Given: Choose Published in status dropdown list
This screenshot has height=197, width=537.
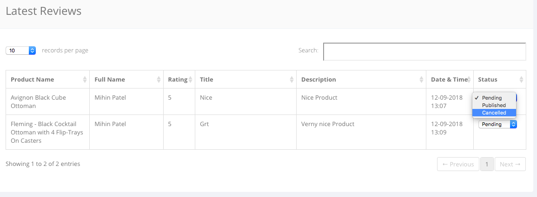Looking at the screenshot, I should (494, 105).
